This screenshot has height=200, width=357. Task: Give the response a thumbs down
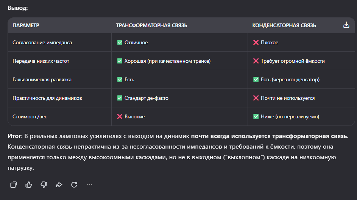pyautogui.click(x=44, y=184)
